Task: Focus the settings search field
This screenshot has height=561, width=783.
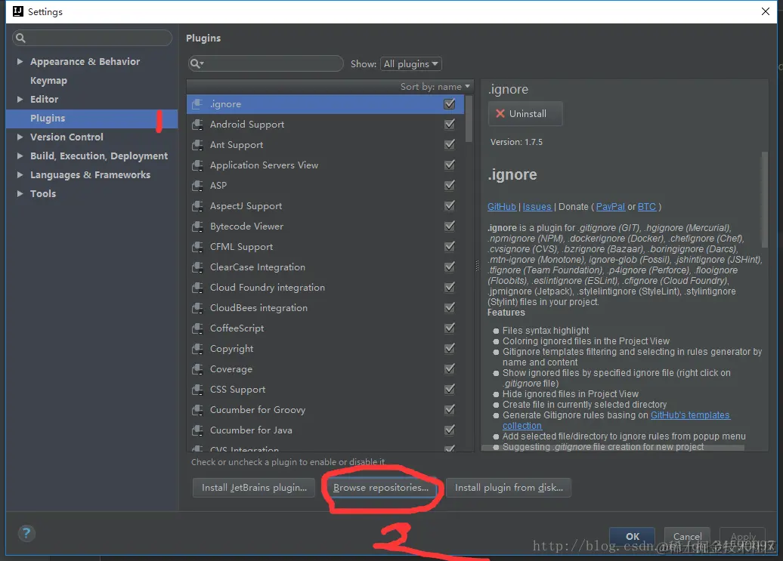Action: click(92, 38)
